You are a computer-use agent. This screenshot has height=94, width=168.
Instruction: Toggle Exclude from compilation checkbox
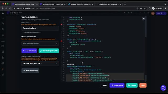[23, 32]
